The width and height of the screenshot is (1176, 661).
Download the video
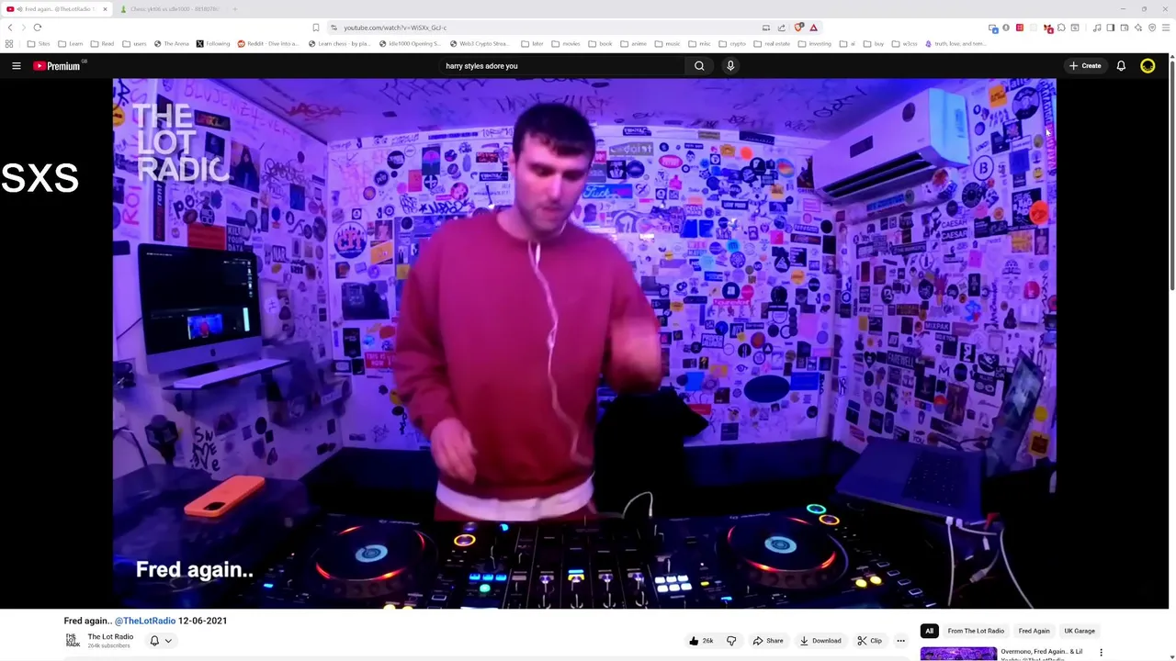tap(820, 641)
